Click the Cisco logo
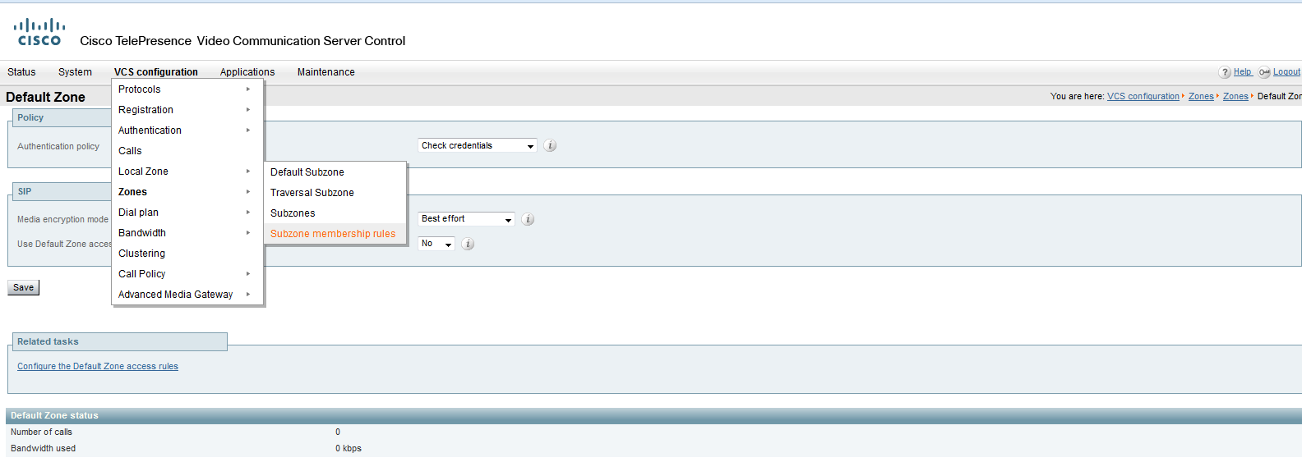Image resolution: width=1302 pixels, height=462 pixels. [39, 32]
